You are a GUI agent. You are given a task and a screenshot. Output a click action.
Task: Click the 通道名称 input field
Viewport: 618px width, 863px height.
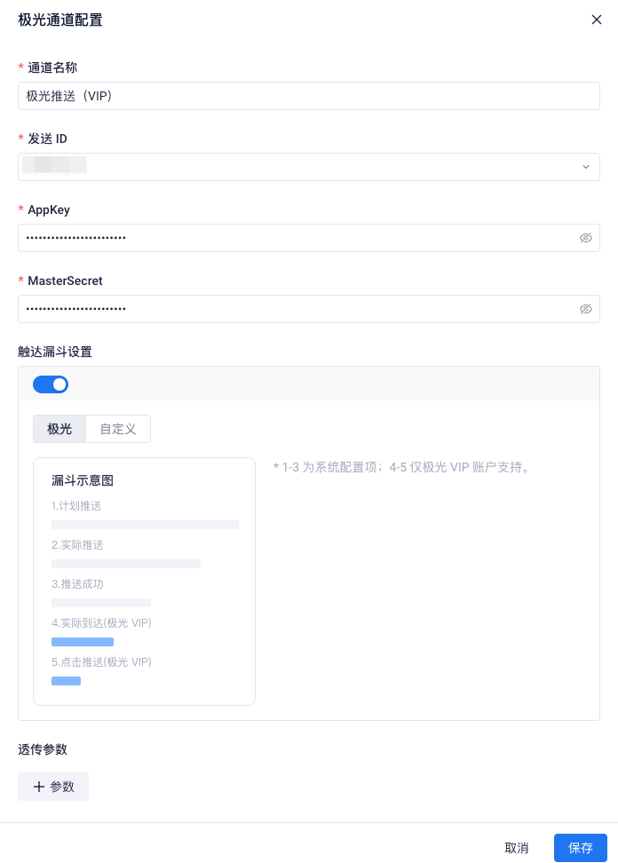[x=309, y=96]
